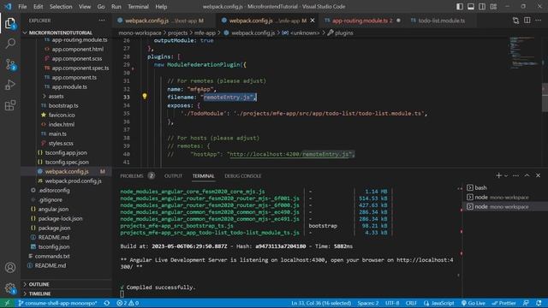This screenshot has width=548, height=308.
Task: Maximize the panel with the chevron up
Action: click(527, 175)
